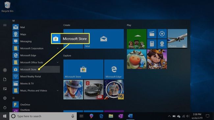The width and height of the screenshot is (214, 120).
Task: Click the Power button icon
Action: tap(5, 108)
